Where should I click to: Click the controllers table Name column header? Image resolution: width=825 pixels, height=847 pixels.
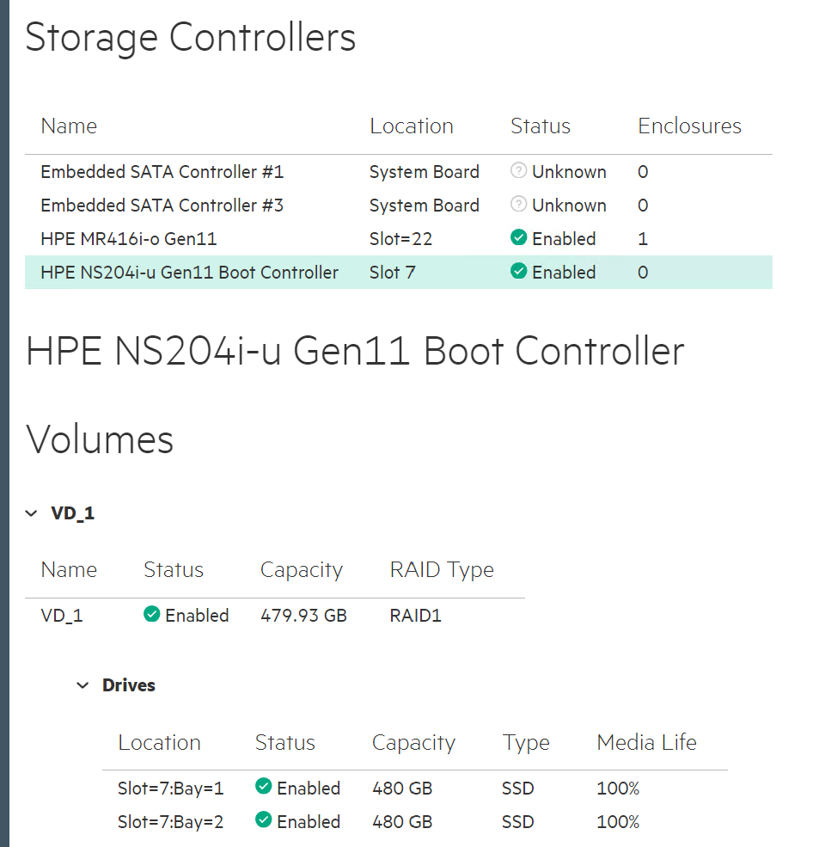pyautogui.click(x=69, y=126)
